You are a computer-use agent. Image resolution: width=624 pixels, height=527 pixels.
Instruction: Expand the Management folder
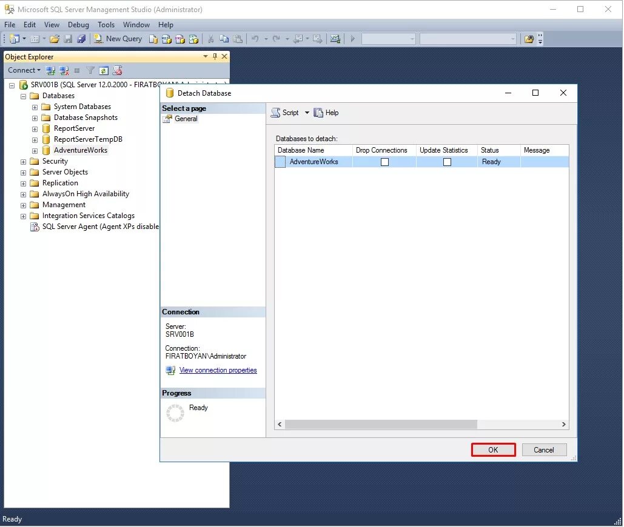[x=24, y=206]
